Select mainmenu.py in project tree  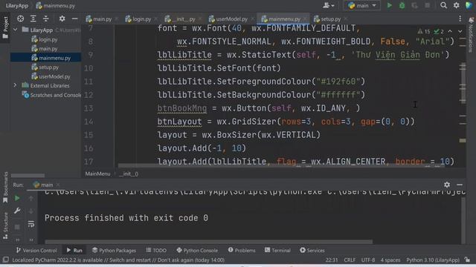point(51,58)
